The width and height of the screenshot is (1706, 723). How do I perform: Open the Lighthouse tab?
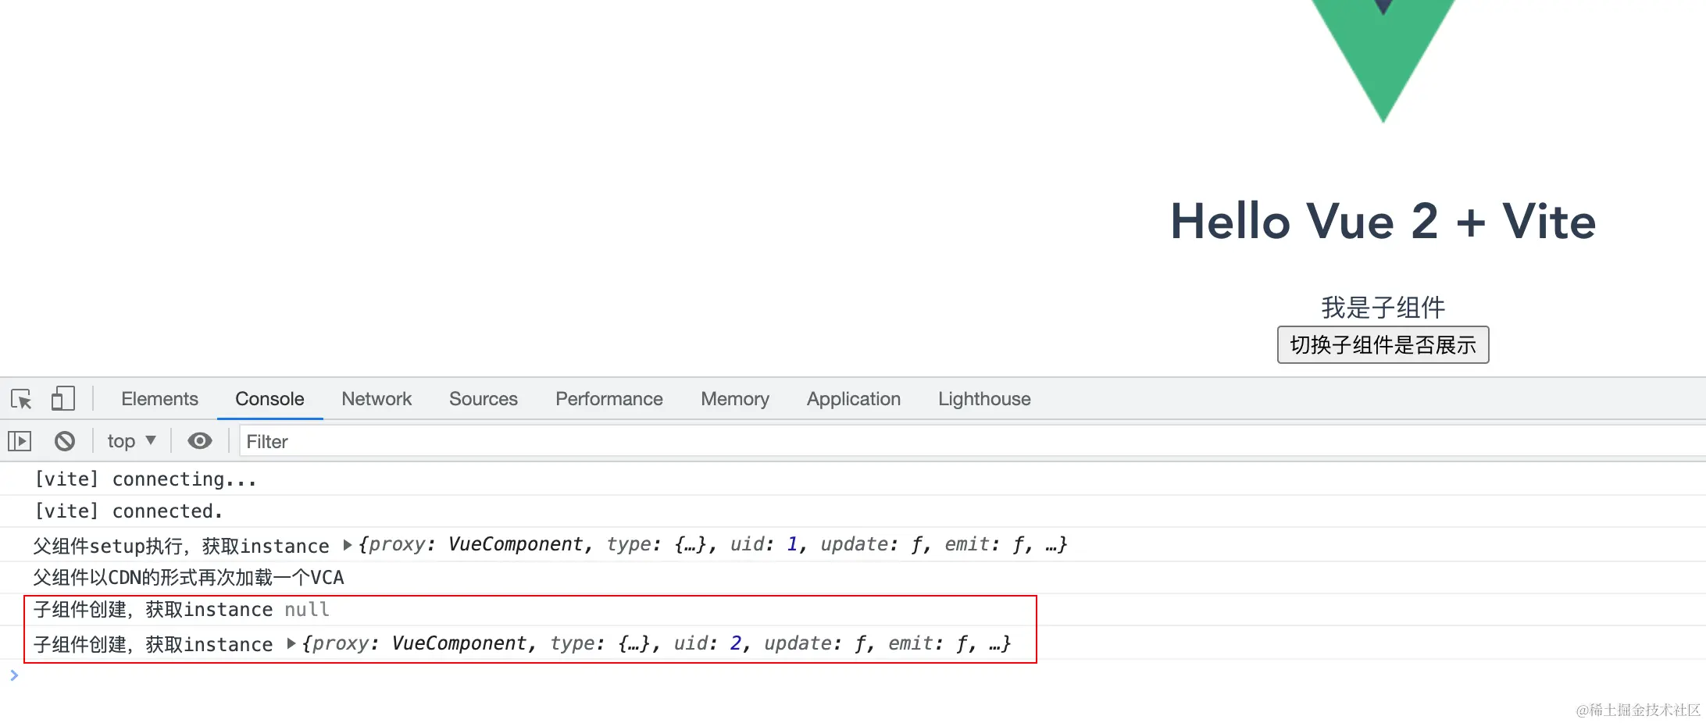point(984,399)
